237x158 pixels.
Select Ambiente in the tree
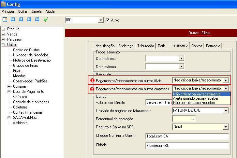tap(20, 123)
